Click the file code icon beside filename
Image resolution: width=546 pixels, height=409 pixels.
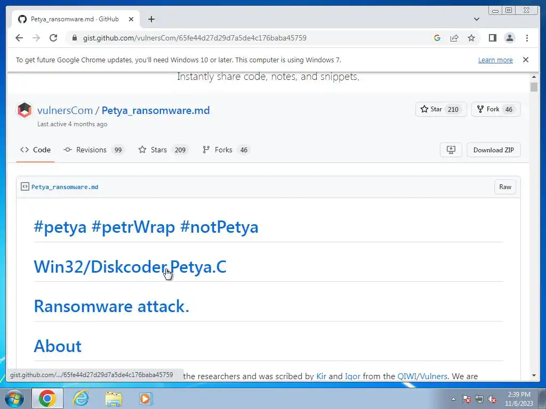(x=25, y=187)
